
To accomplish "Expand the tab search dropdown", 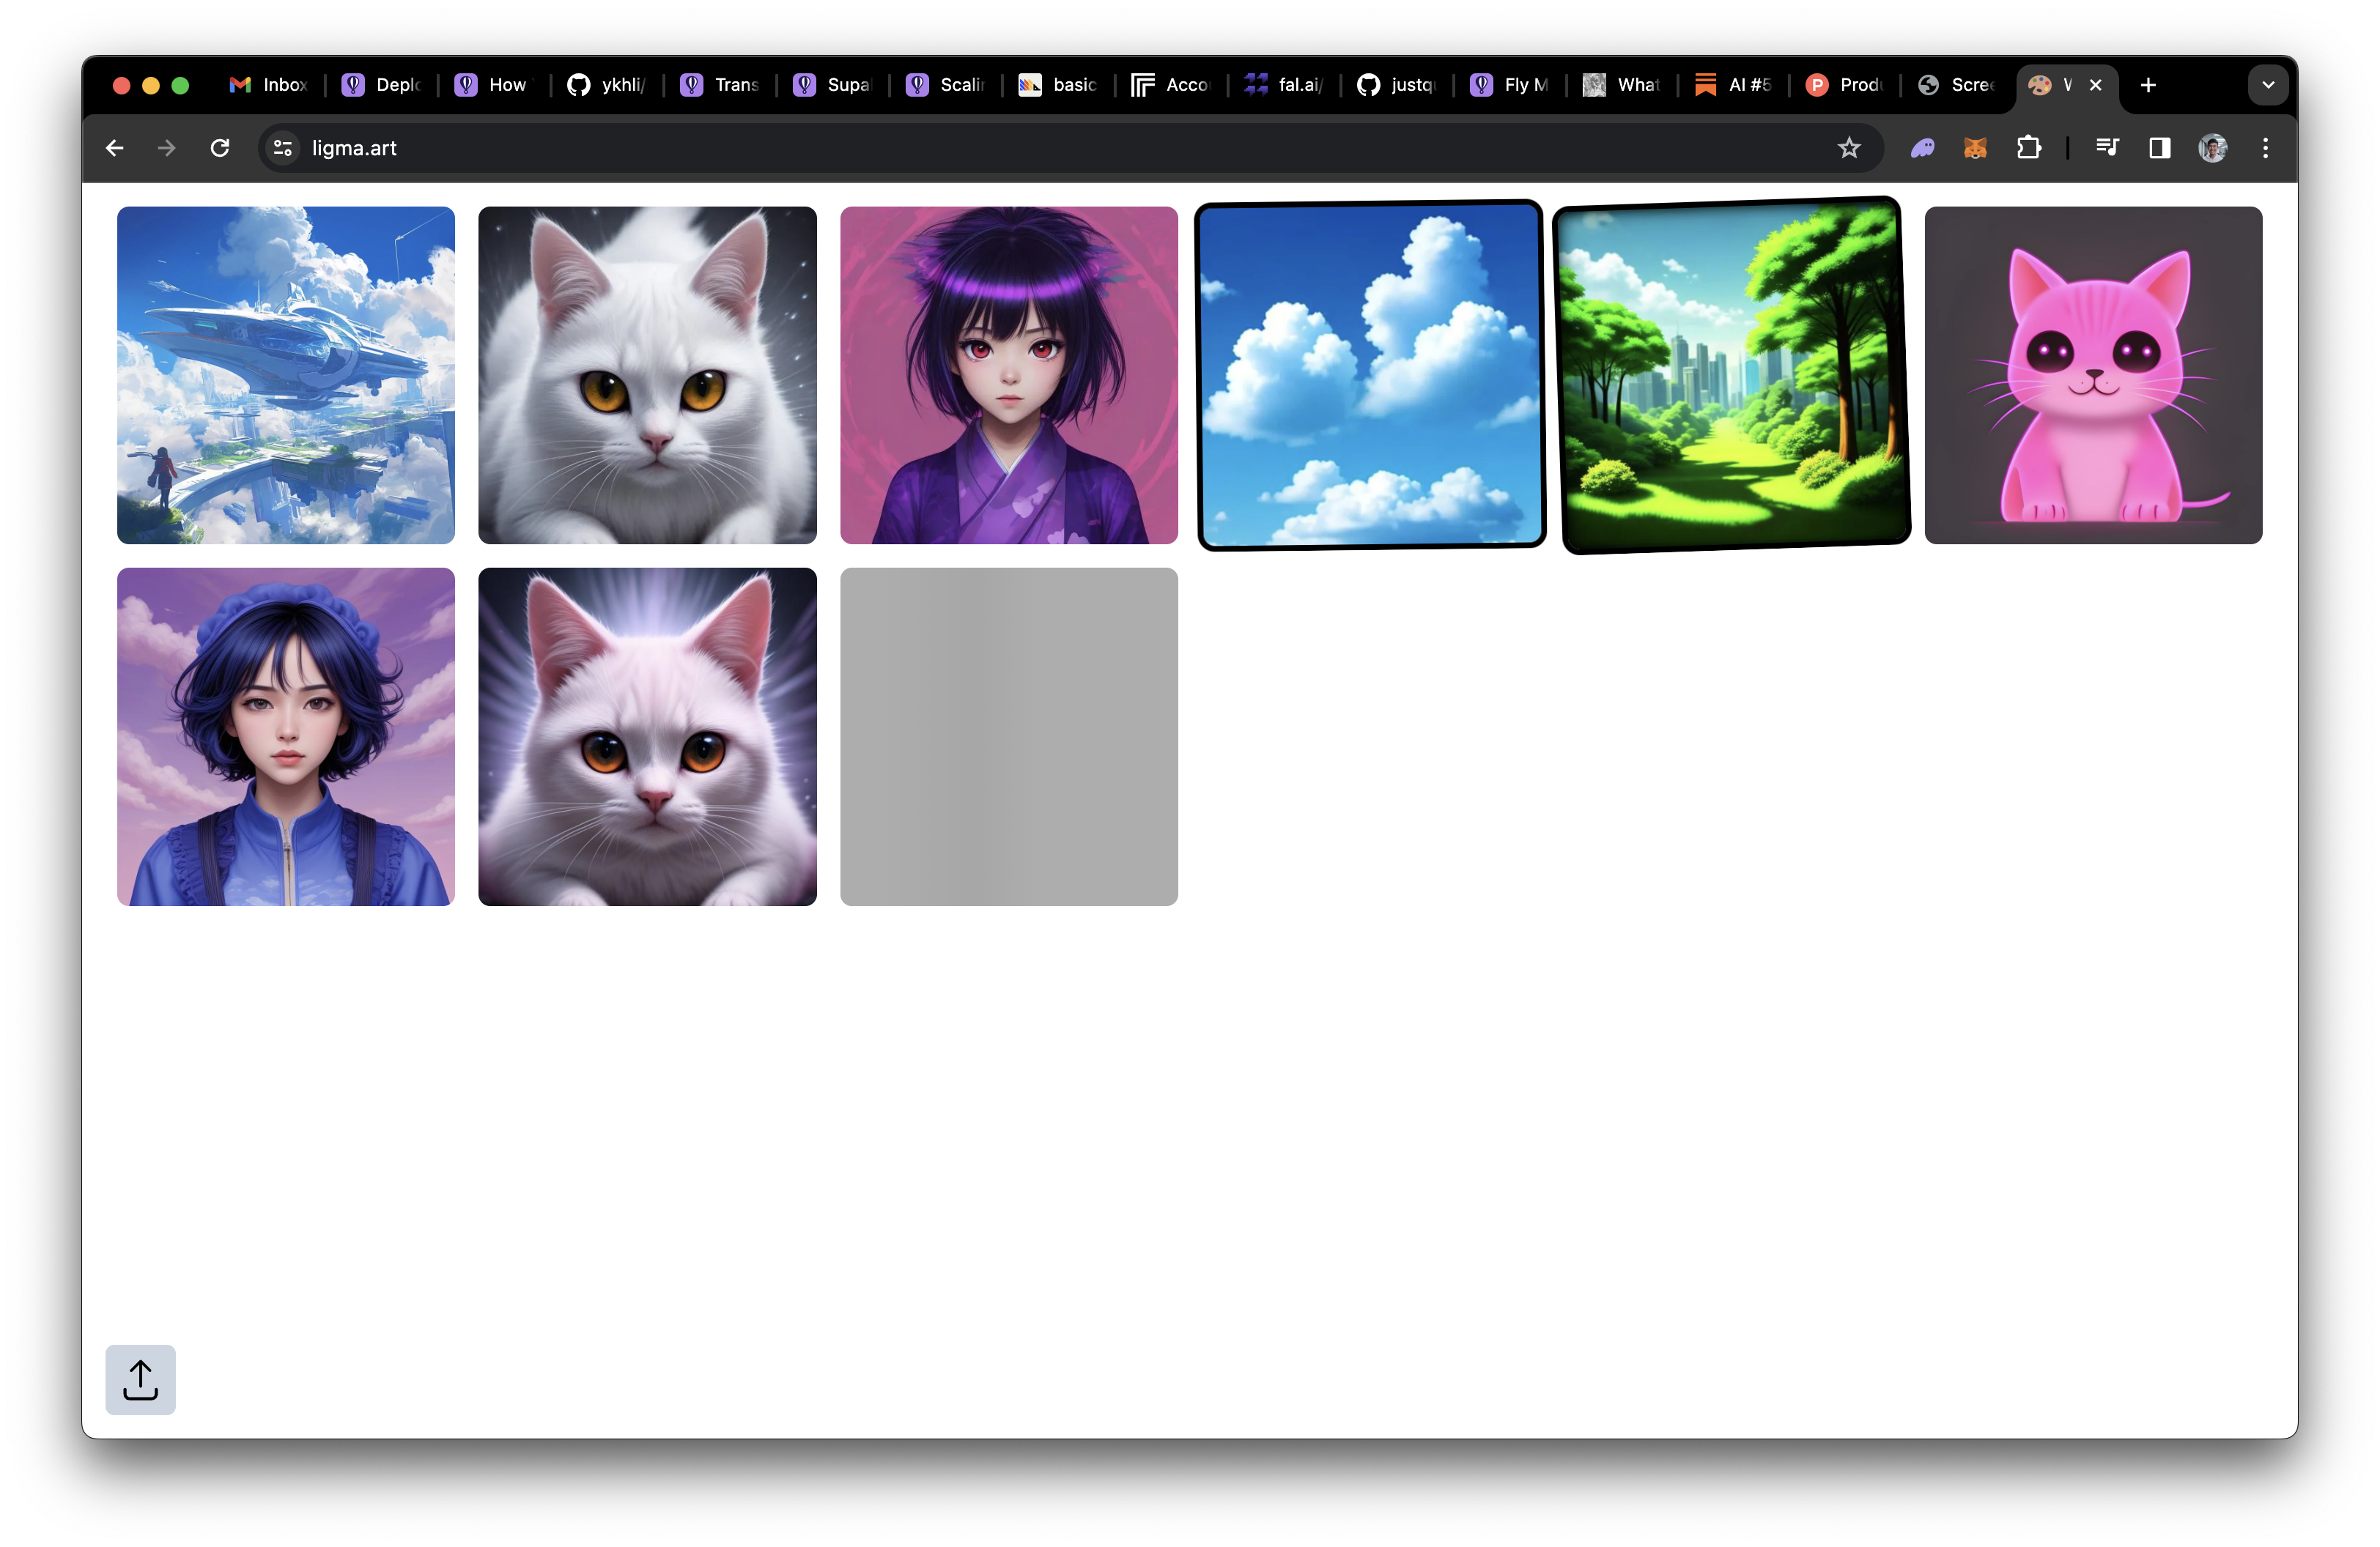I will point(2267,85).
